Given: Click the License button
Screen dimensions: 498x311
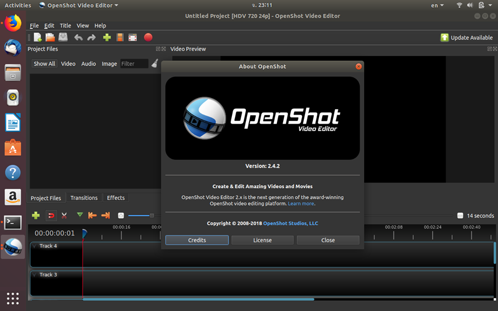Looking at the screenshot, I should pyautogui.click(x=262, y=240).
